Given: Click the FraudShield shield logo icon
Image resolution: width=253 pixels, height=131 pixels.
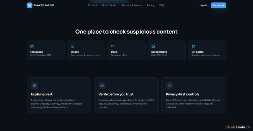Looking at the screenshot, I should click(x=30, y=5).
